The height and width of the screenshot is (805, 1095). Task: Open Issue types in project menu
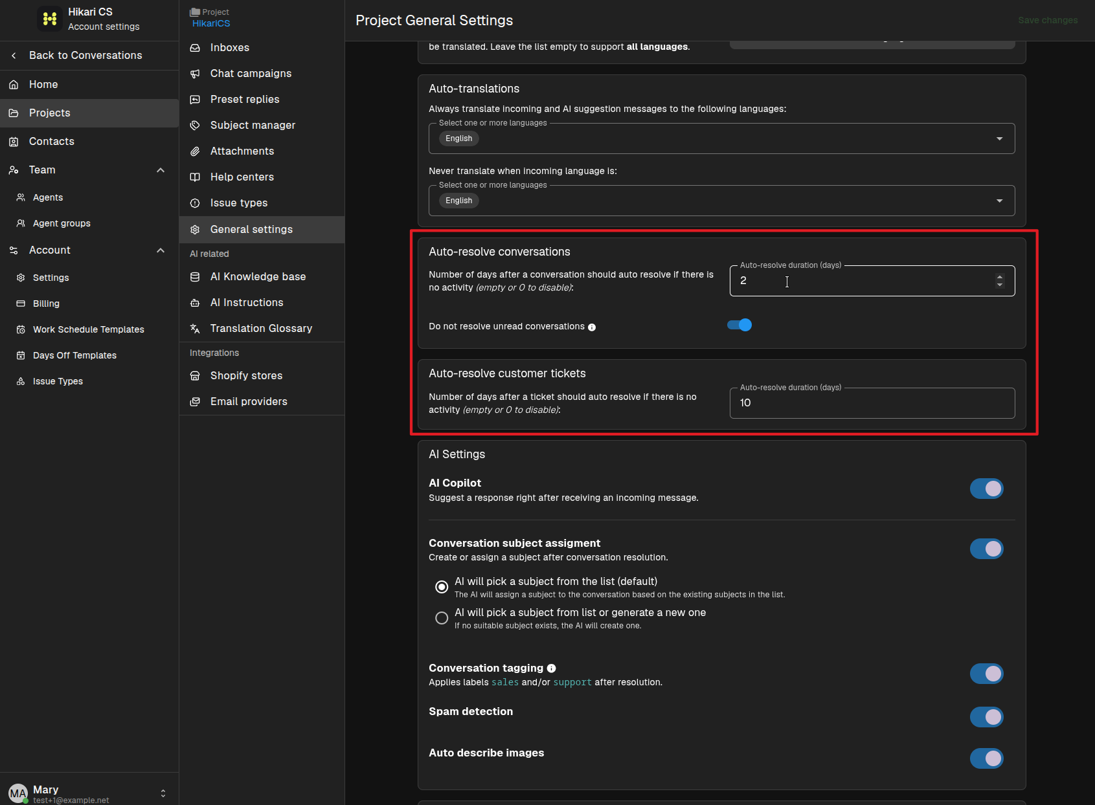pos(262,203)
